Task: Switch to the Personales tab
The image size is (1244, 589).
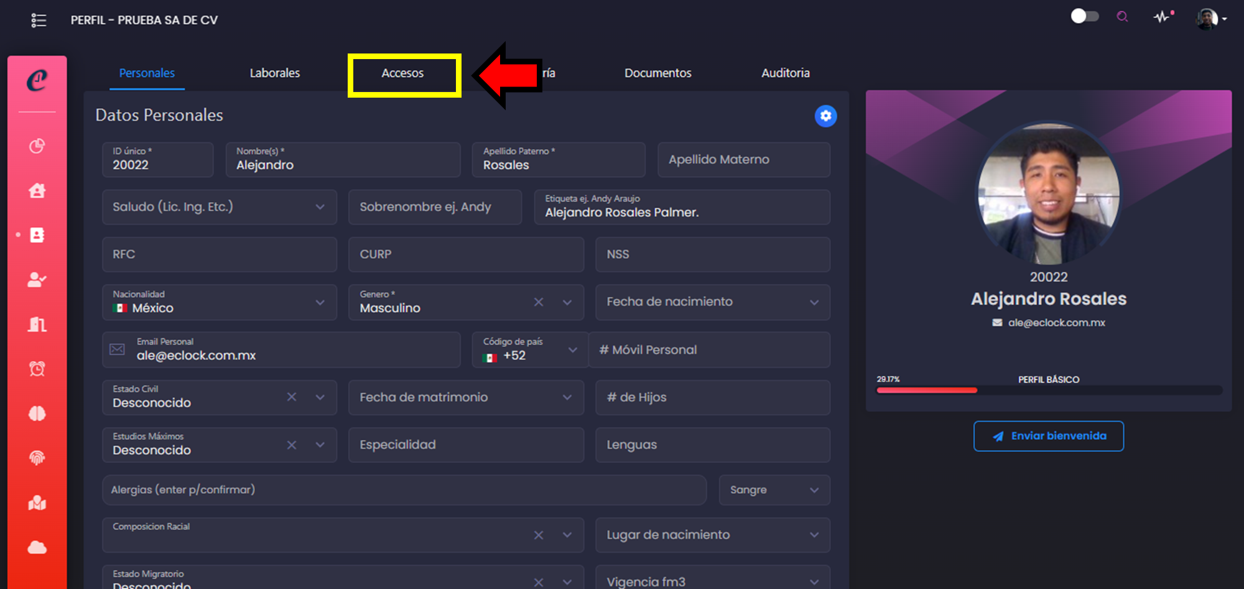Action: pyautogui.click(x=147, y=73)
